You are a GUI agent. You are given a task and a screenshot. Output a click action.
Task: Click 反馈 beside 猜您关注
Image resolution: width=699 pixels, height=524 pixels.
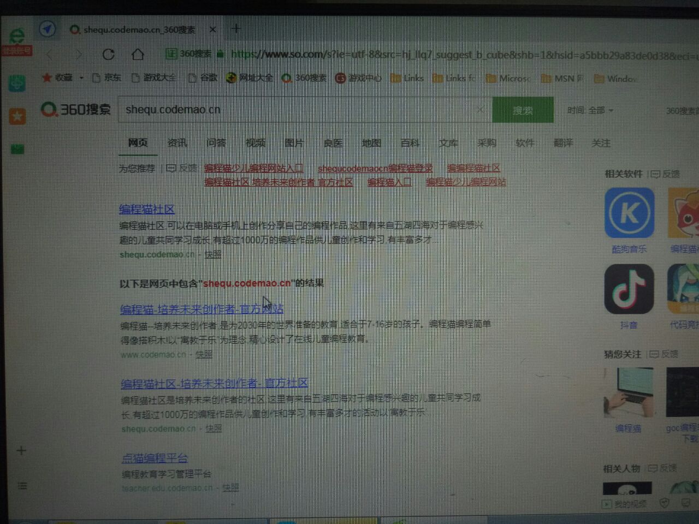coord(664,354)
